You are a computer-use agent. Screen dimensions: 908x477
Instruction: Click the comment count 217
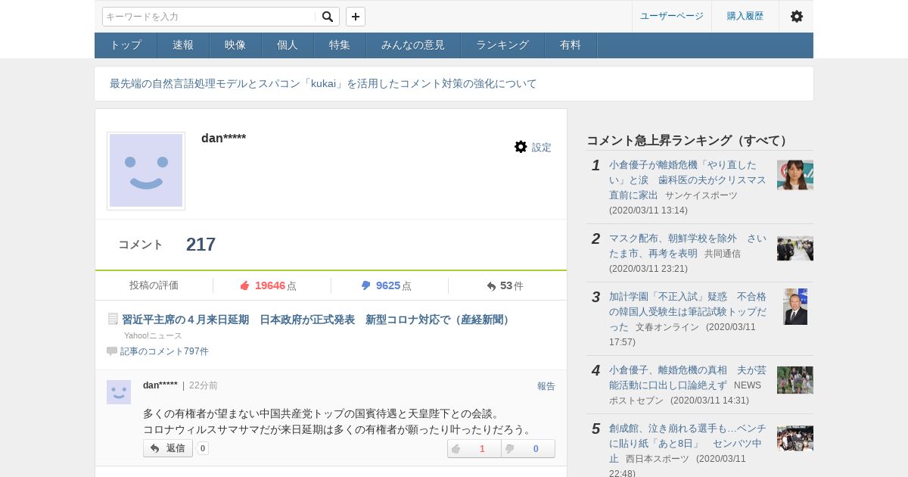[201, 245]
